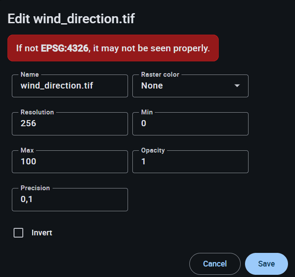Click the Opacity field label

153,150
